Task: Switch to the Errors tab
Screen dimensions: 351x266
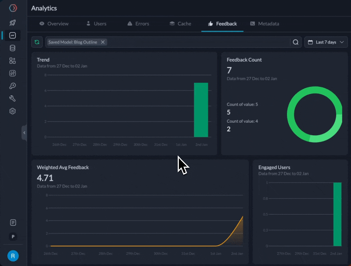Action: click(x=138, y=24)
